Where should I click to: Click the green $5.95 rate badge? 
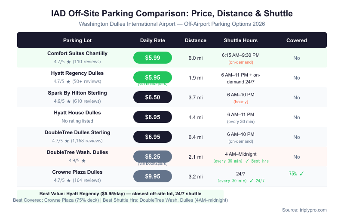pyautogui.click(x=153, y=77)
